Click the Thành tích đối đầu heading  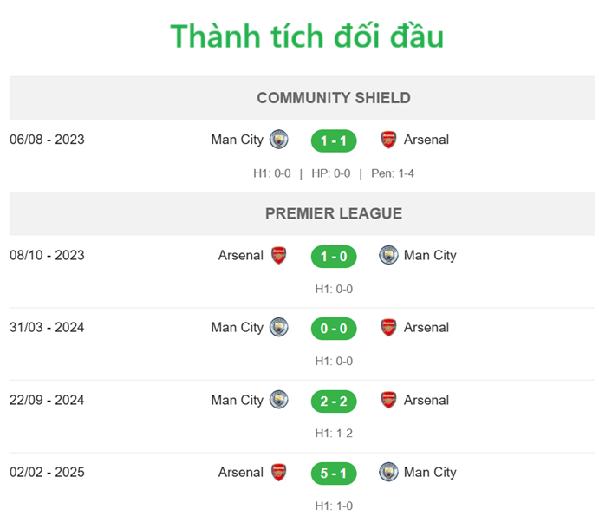coord(307,36)
